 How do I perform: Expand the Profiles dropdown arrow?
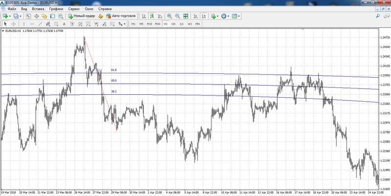tap(21, 16)
